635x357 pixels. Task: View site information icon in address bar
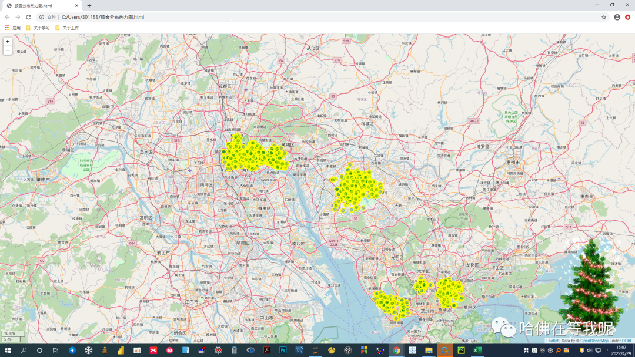pos(42,17)
